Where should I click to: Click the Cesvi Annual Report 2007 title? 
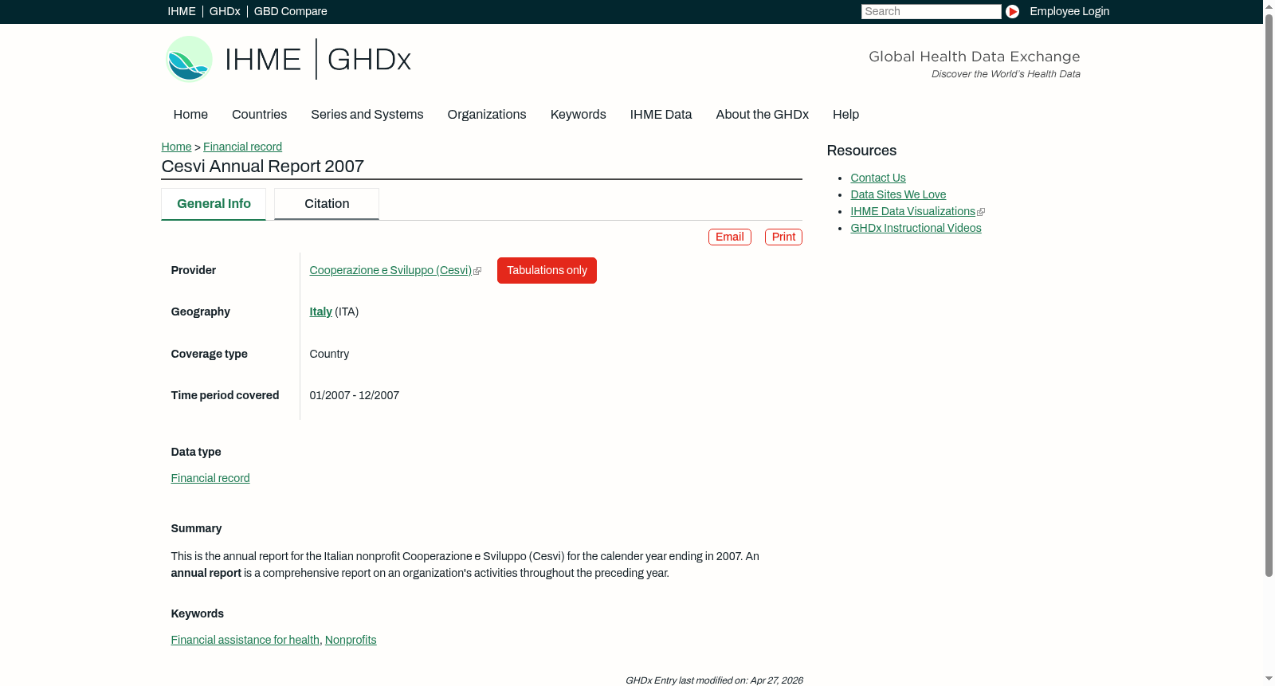point(262,166)
